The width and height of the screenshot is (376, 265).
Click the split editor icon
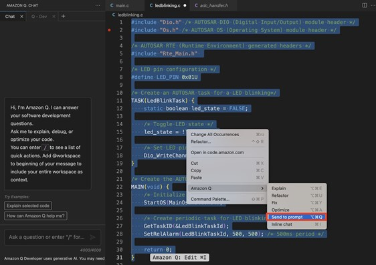pyautogui.click(x=365, y=5)
